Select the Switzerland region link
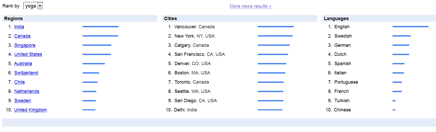Viewport: 436px width, 132px height. [x=26, y=73]
